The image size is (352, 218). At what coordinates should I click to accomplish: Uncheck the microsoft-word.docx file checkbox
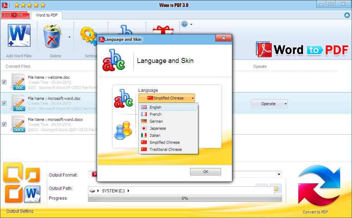tap(4, 124)
